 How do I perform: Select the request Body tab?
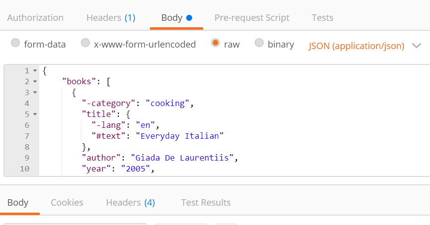click(177, 18)
